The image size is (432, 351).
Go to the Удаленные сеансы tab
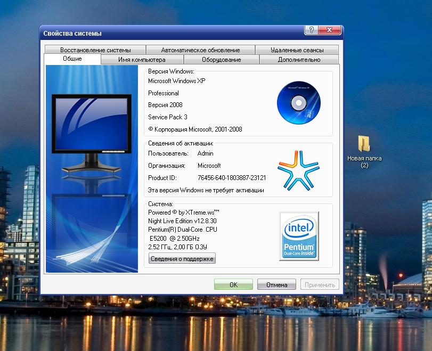click(297, 50)
